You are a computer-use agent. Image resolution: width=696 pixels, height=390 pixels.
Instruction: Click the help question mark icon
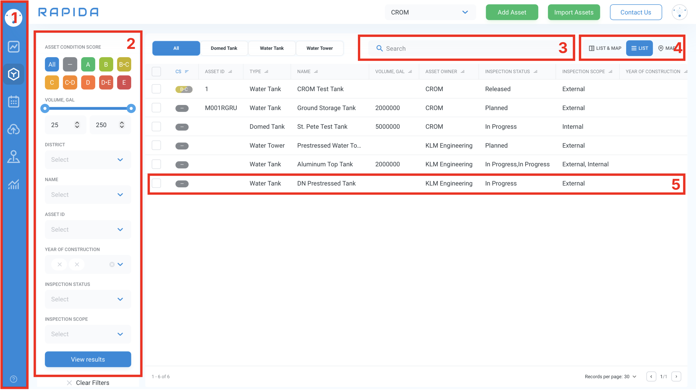click(13, 379)
